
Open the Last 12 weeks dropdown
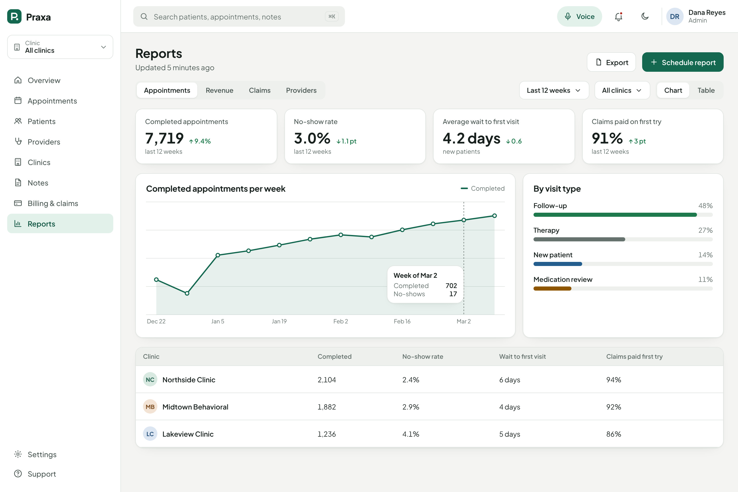554,90
